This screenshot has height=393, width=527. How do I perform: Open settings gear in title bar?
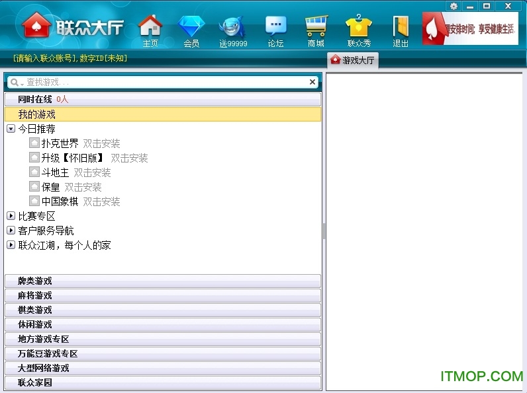(x=454, y=6)
